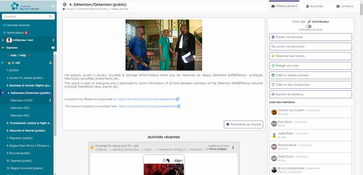Click the Espaces members group icon
The width and height of the screenshot is (363, 175).
[x=53, y=48]
